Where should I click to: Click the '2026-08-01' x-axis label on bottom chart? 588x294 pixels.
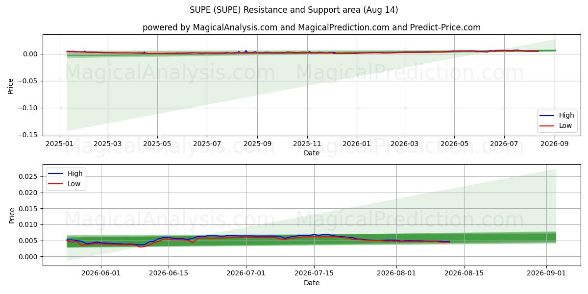click(396, 274)
